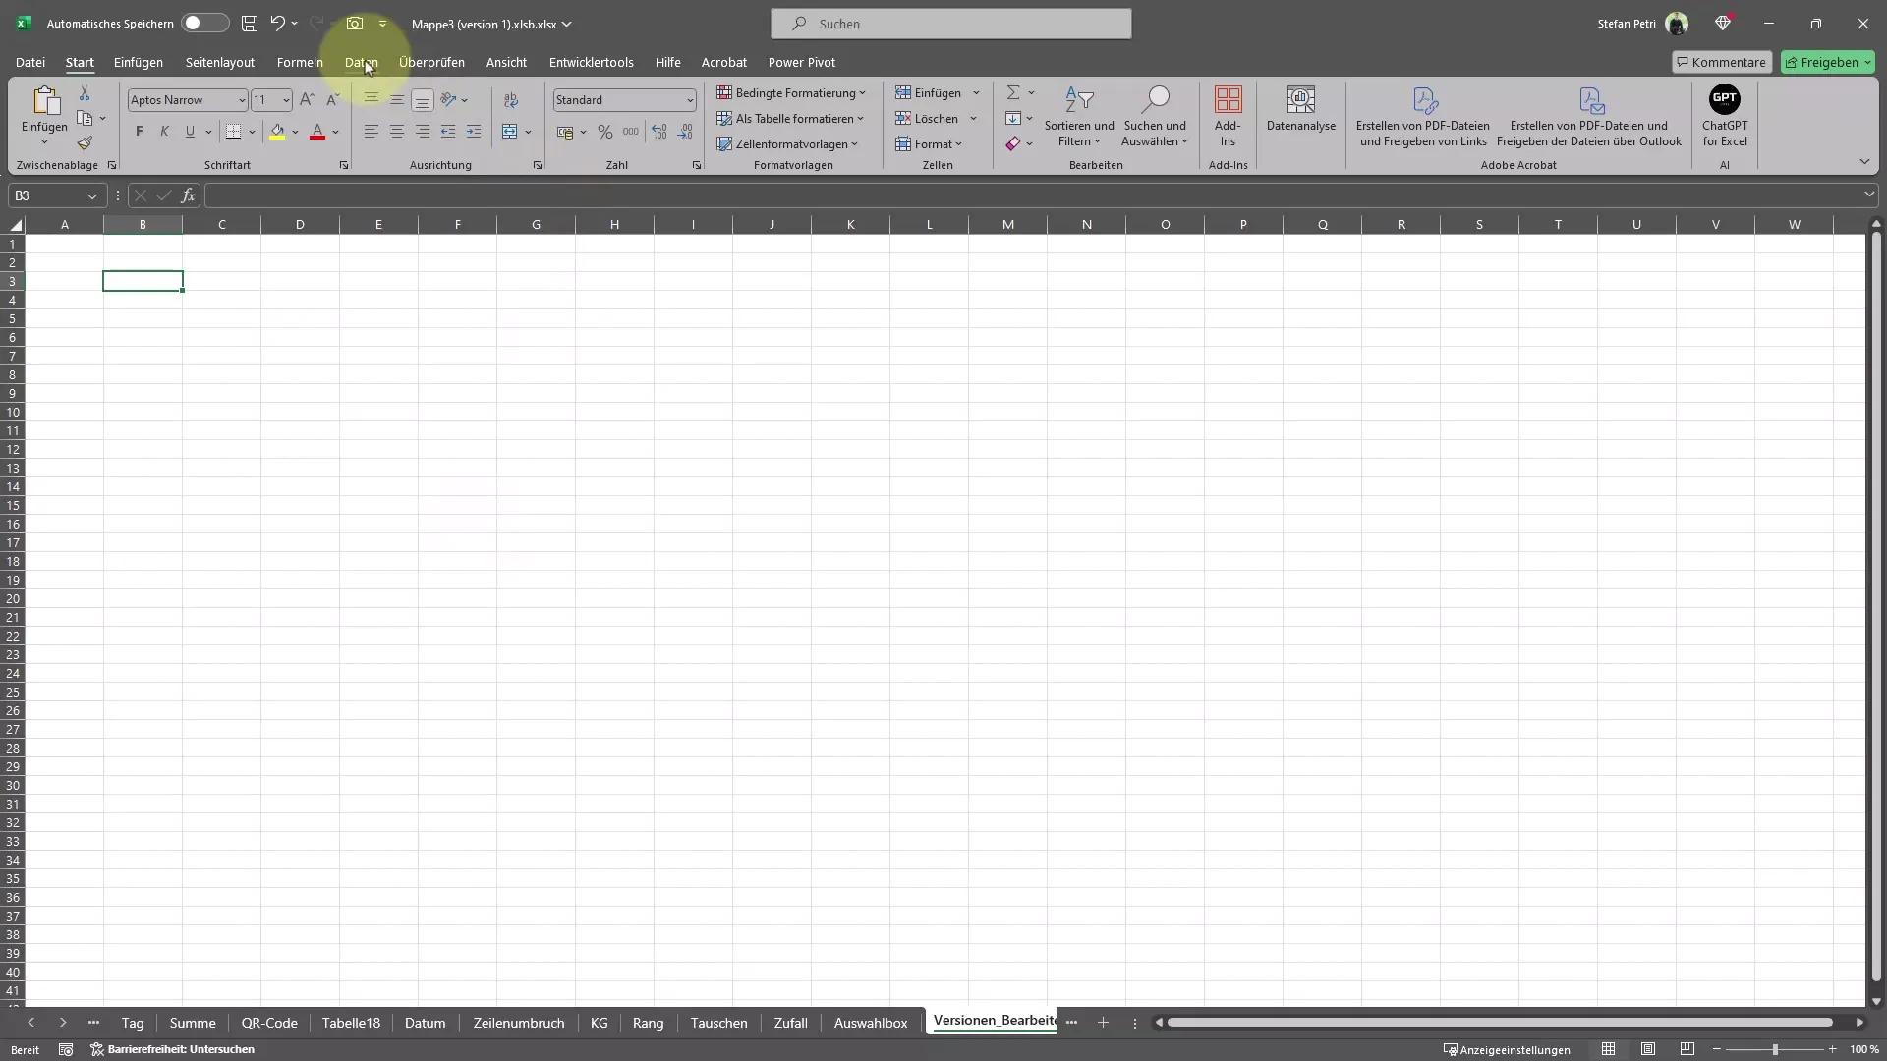The height and width of the screenshot is (1061, 1887).
Task: Open the Zufall worksheet tab
Action: [790, 1022]
